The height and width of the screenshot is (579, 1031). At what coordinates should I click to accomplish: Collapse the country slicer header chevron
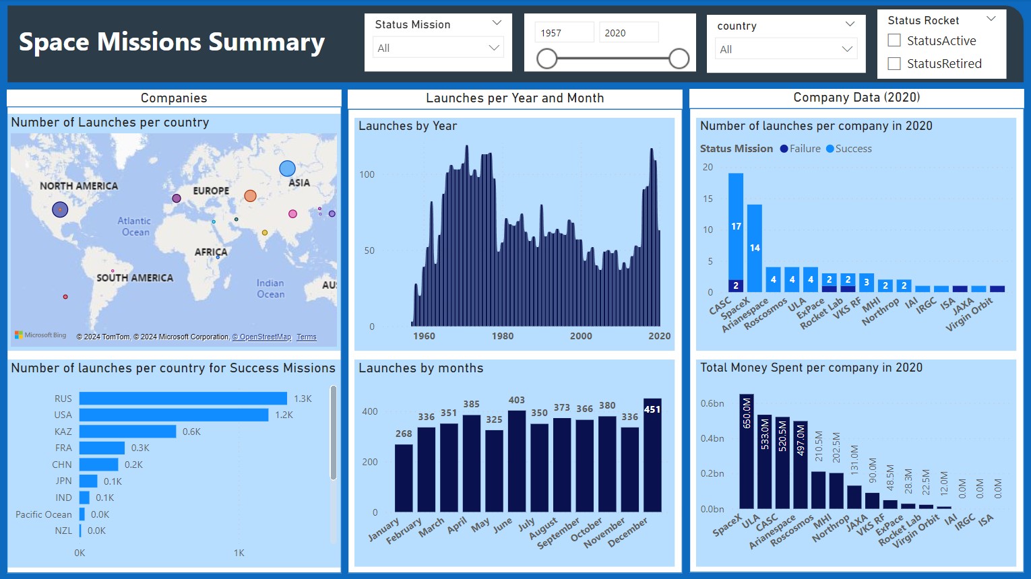pyautogui.click(x=850, y=24)
